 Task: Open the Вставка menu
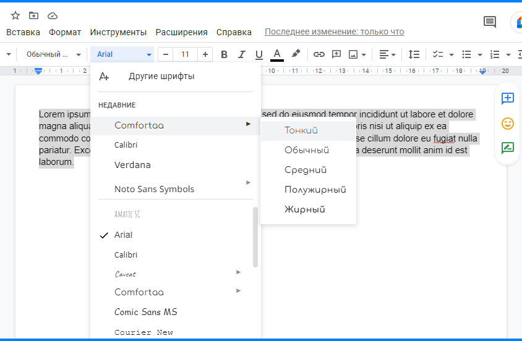click(x=23, y=32)
